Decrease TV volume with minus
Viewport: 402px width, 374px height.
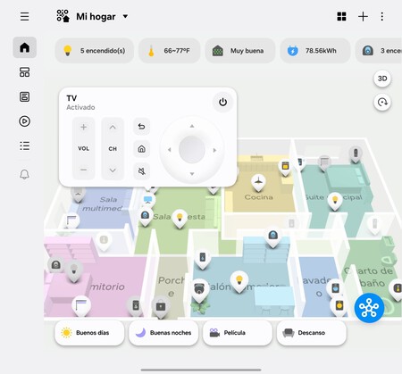(x=84, y=170)
